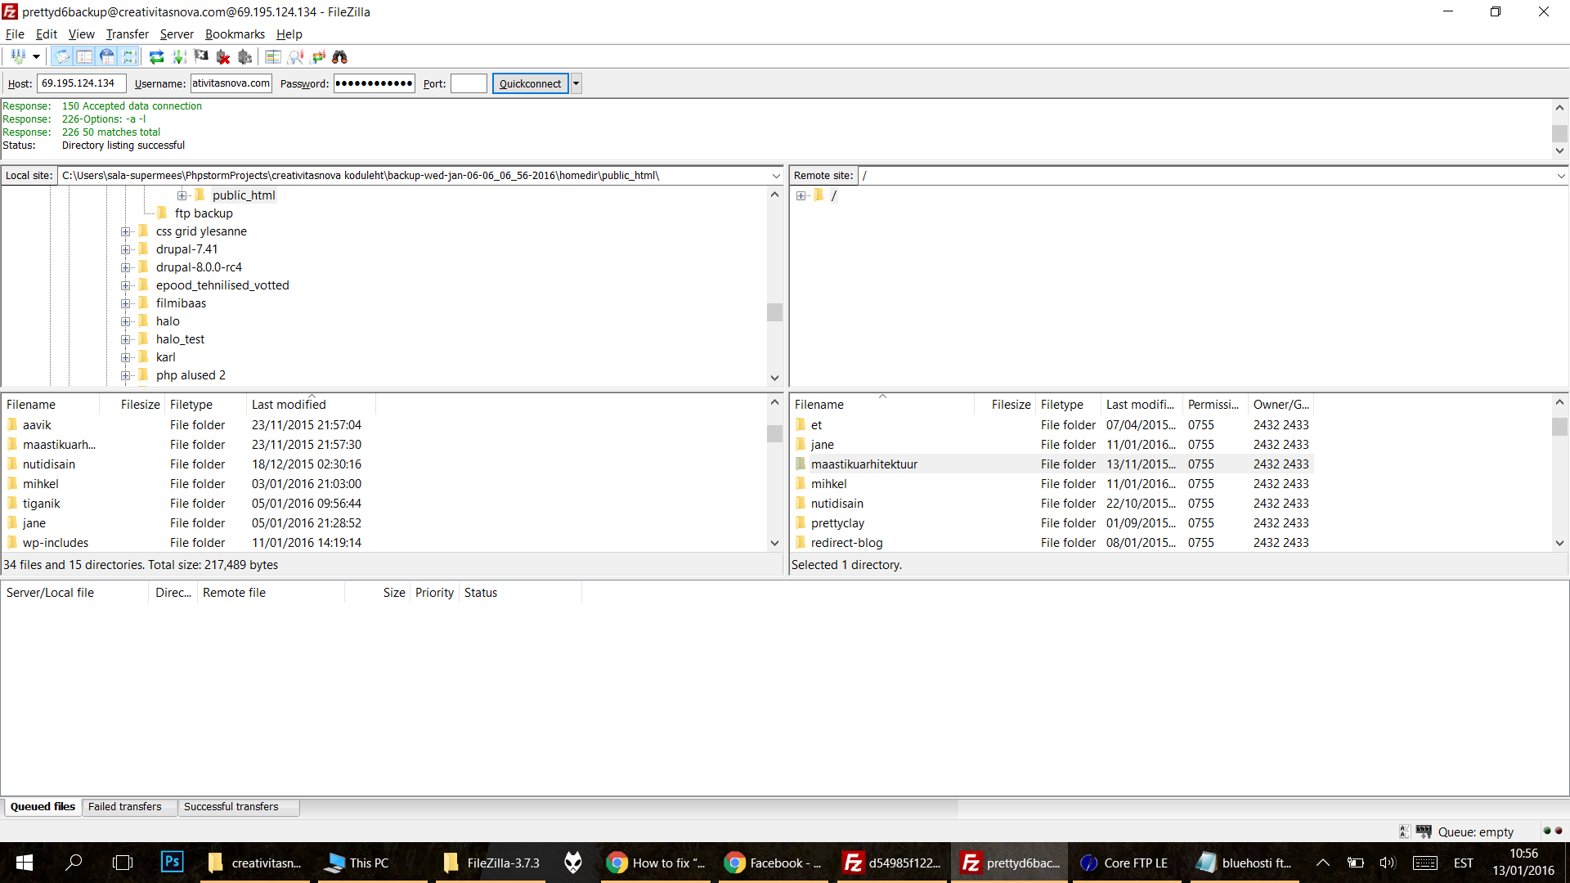Expand the public_html folder in local tree
This screenshot has height=883, width=1570.
(x=182, y=194)
